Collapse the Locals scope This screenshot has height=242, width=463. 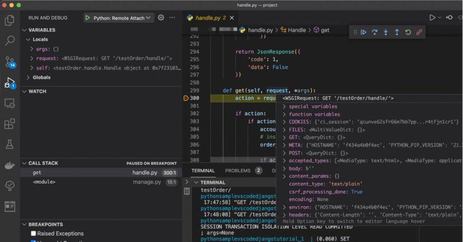point(28,39)
